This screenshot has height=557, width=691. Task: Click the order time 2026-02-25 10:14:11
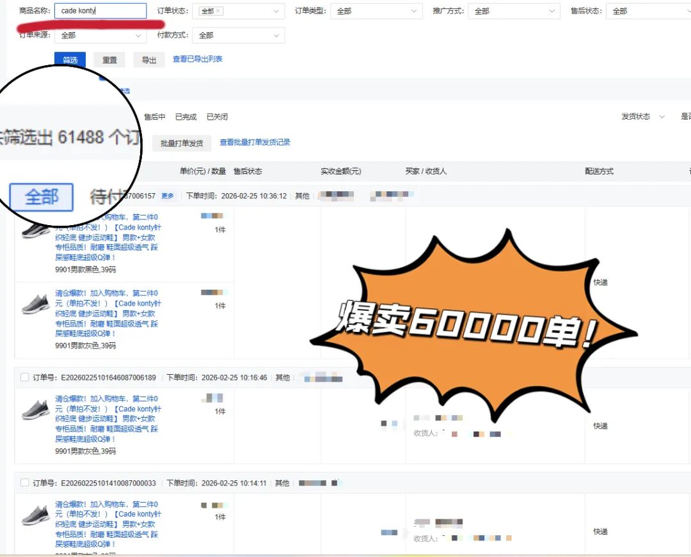pyautogui.click(x=234, y=483)
